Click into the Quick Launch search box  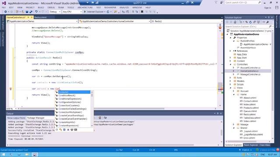(x=241, y=3)
